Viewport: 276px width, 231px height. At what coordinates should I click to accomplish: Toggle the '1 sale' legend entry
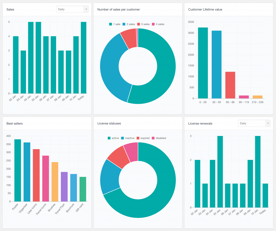[x=114, y=24]
